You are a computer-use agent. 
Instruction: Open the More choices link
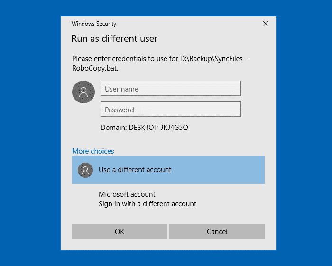[93, 151]
